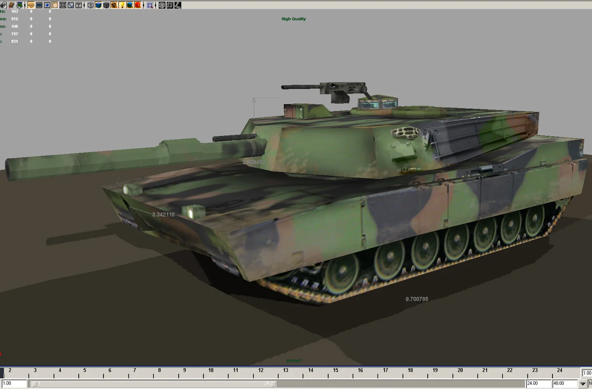Select the wireframe display cube icon

pyautogui.click(x=91, y=5)
